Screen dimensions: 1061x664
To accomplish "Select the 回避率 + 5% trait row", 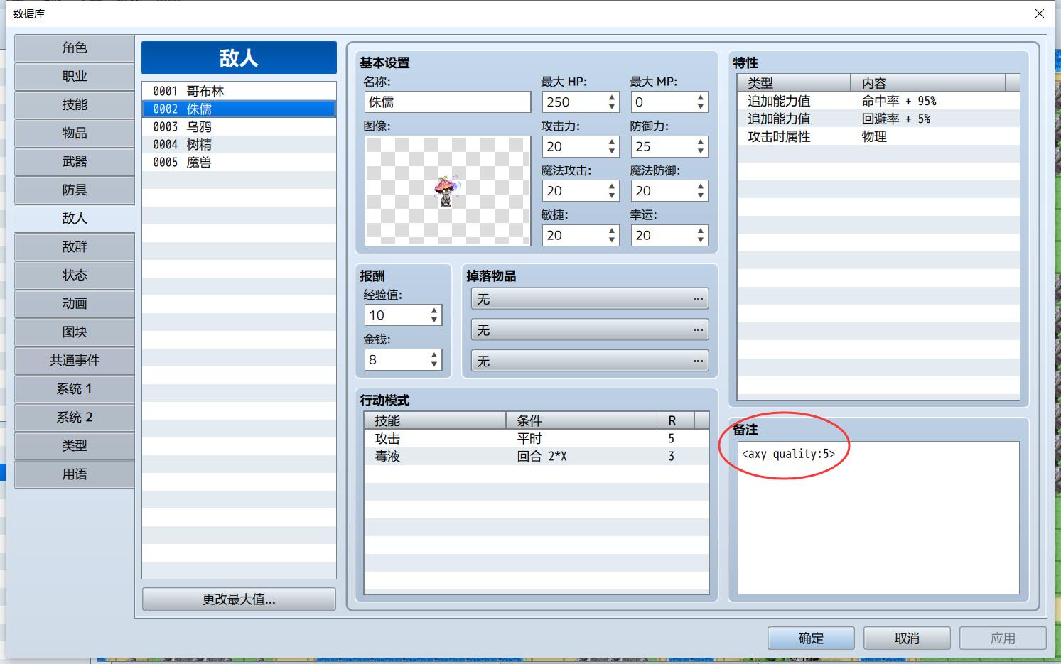I will pos(878,119).
